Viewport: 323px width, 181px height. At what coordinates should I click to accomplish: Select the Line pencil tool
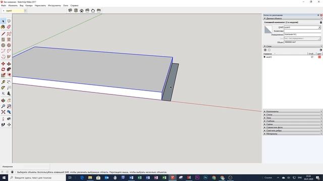pos(3,34)
